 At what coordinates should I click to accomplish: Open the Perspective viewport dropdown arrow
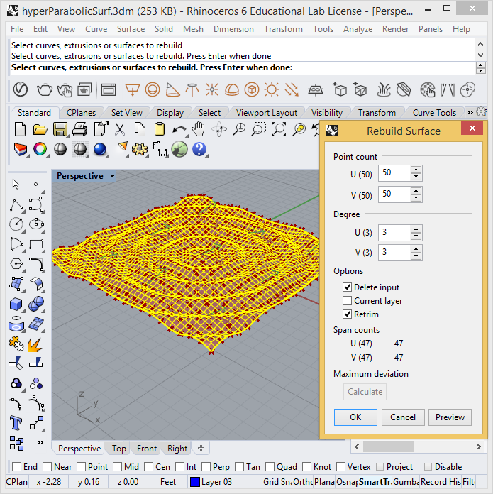click(112, 176)
